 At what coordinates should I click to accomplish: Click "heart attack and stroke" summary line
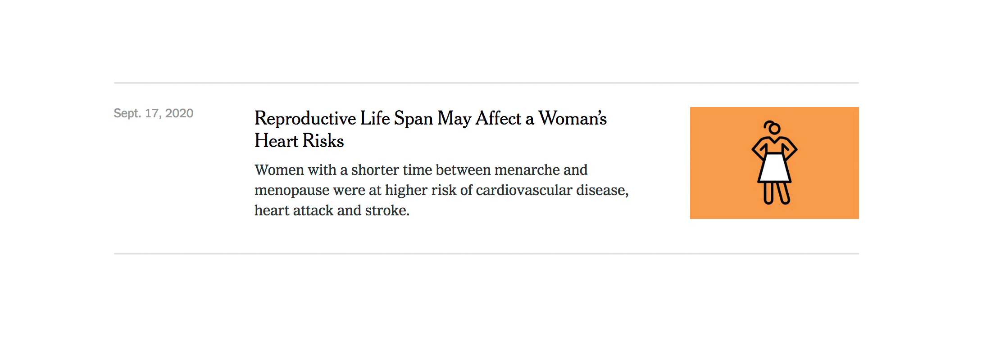click(x=332, y=210)
